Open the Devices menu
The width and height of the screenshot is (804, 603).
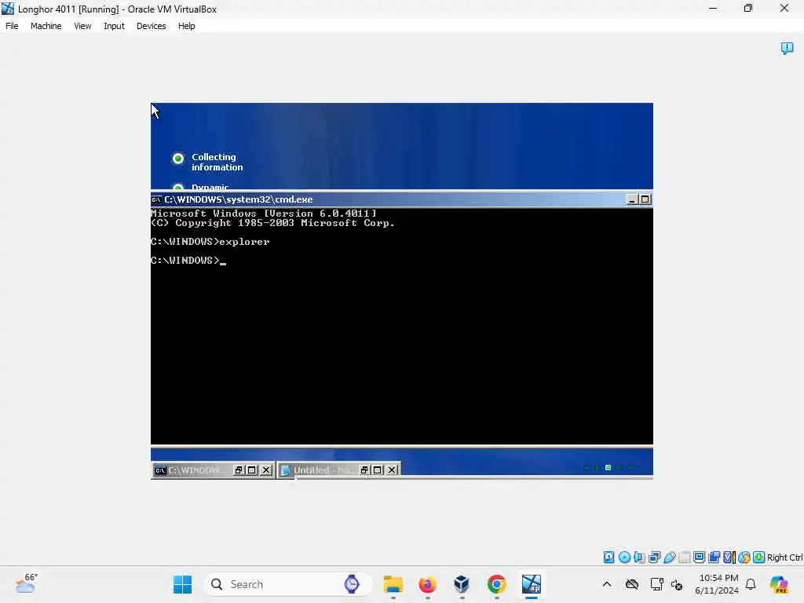pyautogui.click(x=151, y=26)
